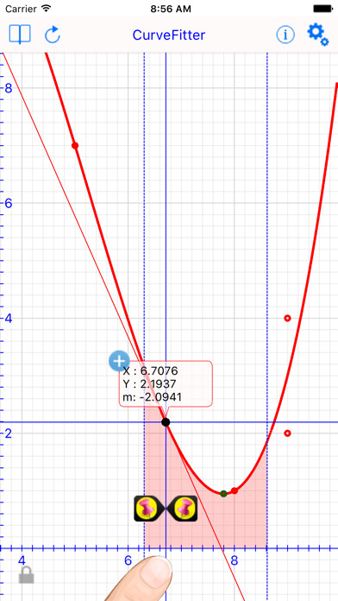Tap the y-axis label 8
Screen dimensions: 338x601
tap(9, 88)
